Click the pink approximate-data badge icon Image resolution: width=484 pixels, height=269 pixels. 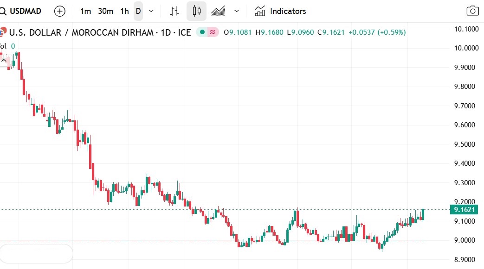[x=213, y=32]
